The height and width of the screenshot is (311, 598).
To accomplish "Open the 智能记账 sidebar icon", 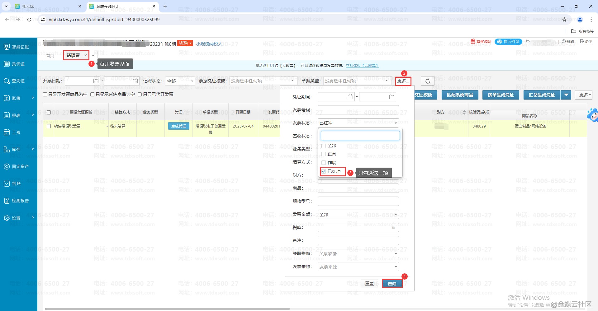I will pyautogui.click(x=7, y=47).
